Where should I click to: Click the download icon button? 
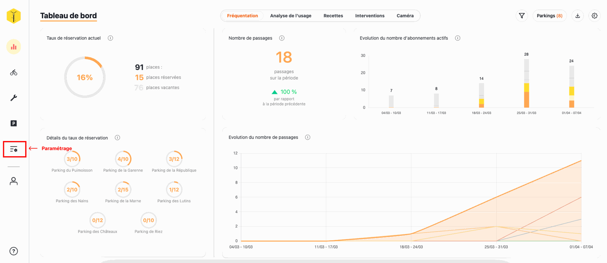[x=578, y=16]
